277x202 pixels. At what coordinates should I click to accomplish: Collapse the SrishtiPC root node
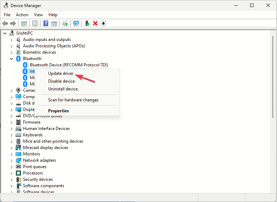click(5, 33)
